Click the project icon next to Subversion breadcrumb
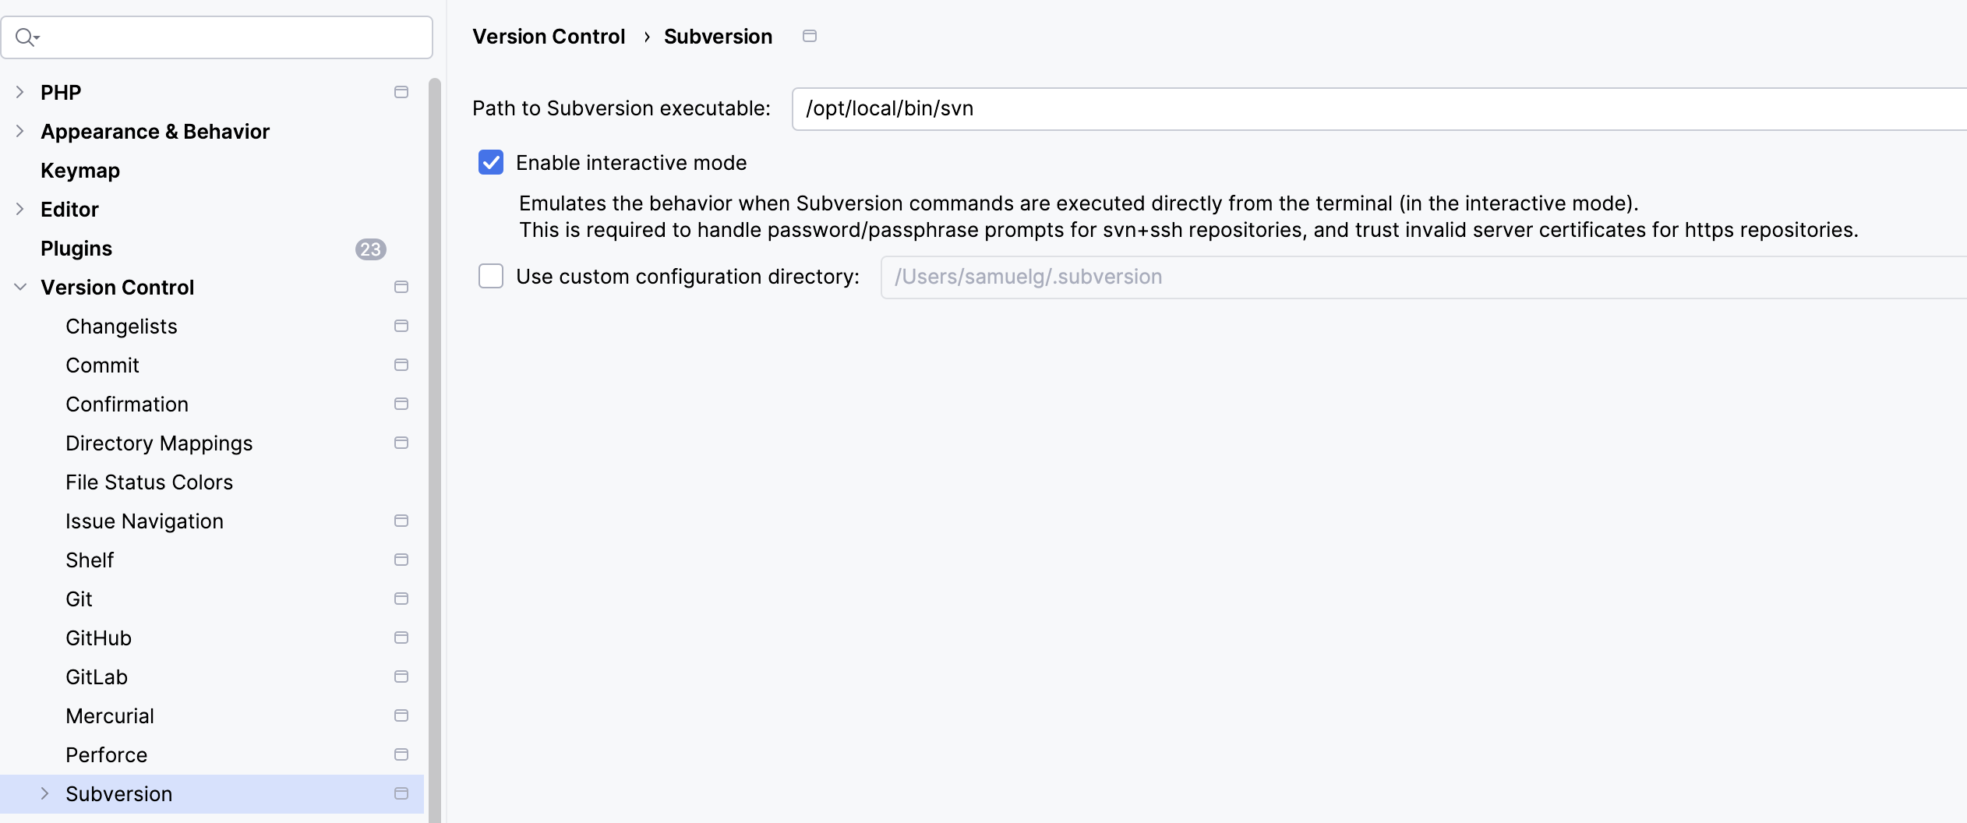 [x=810, y=36]
